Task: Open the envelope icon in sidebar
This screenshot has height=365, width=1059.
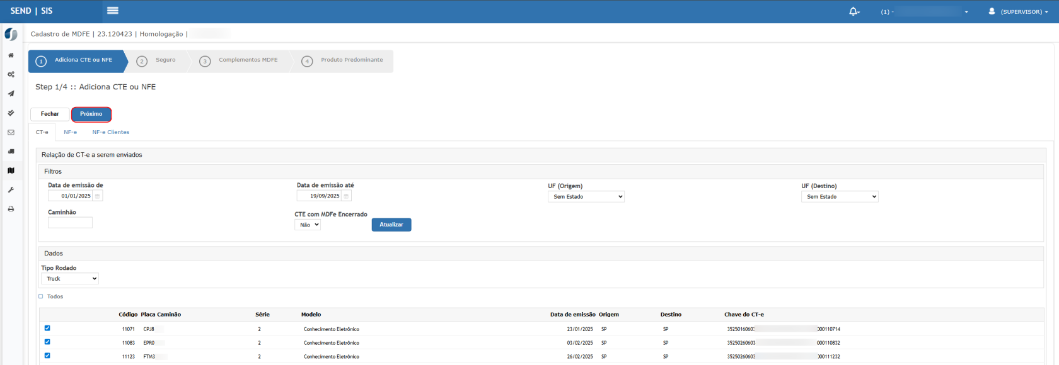Action: [x=11, y=133]
